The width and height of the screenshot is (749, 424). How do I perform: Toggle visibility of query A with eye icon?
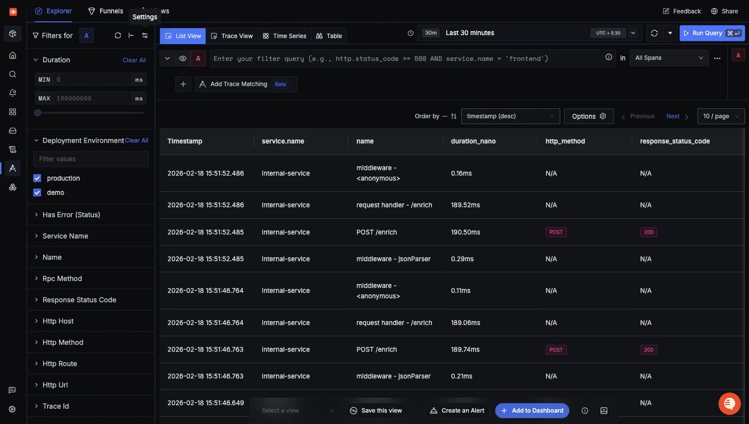pyautogui.click(x=183, y=58)
